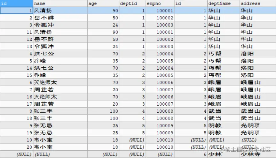Select (NULL) deptId cell in row id 10
276x158 pixels.
point(132,140)
